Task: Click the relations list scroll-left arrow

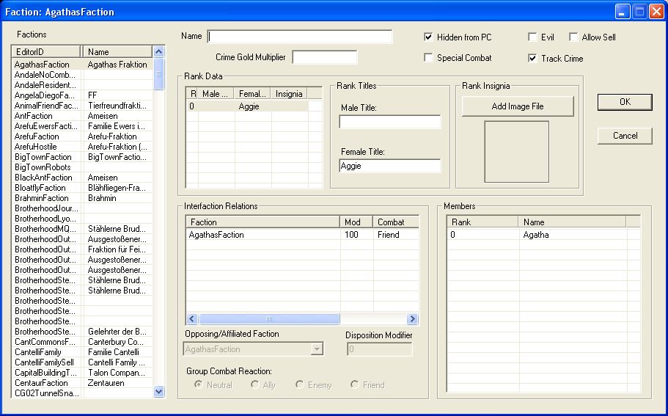Action: pos(192,319)
